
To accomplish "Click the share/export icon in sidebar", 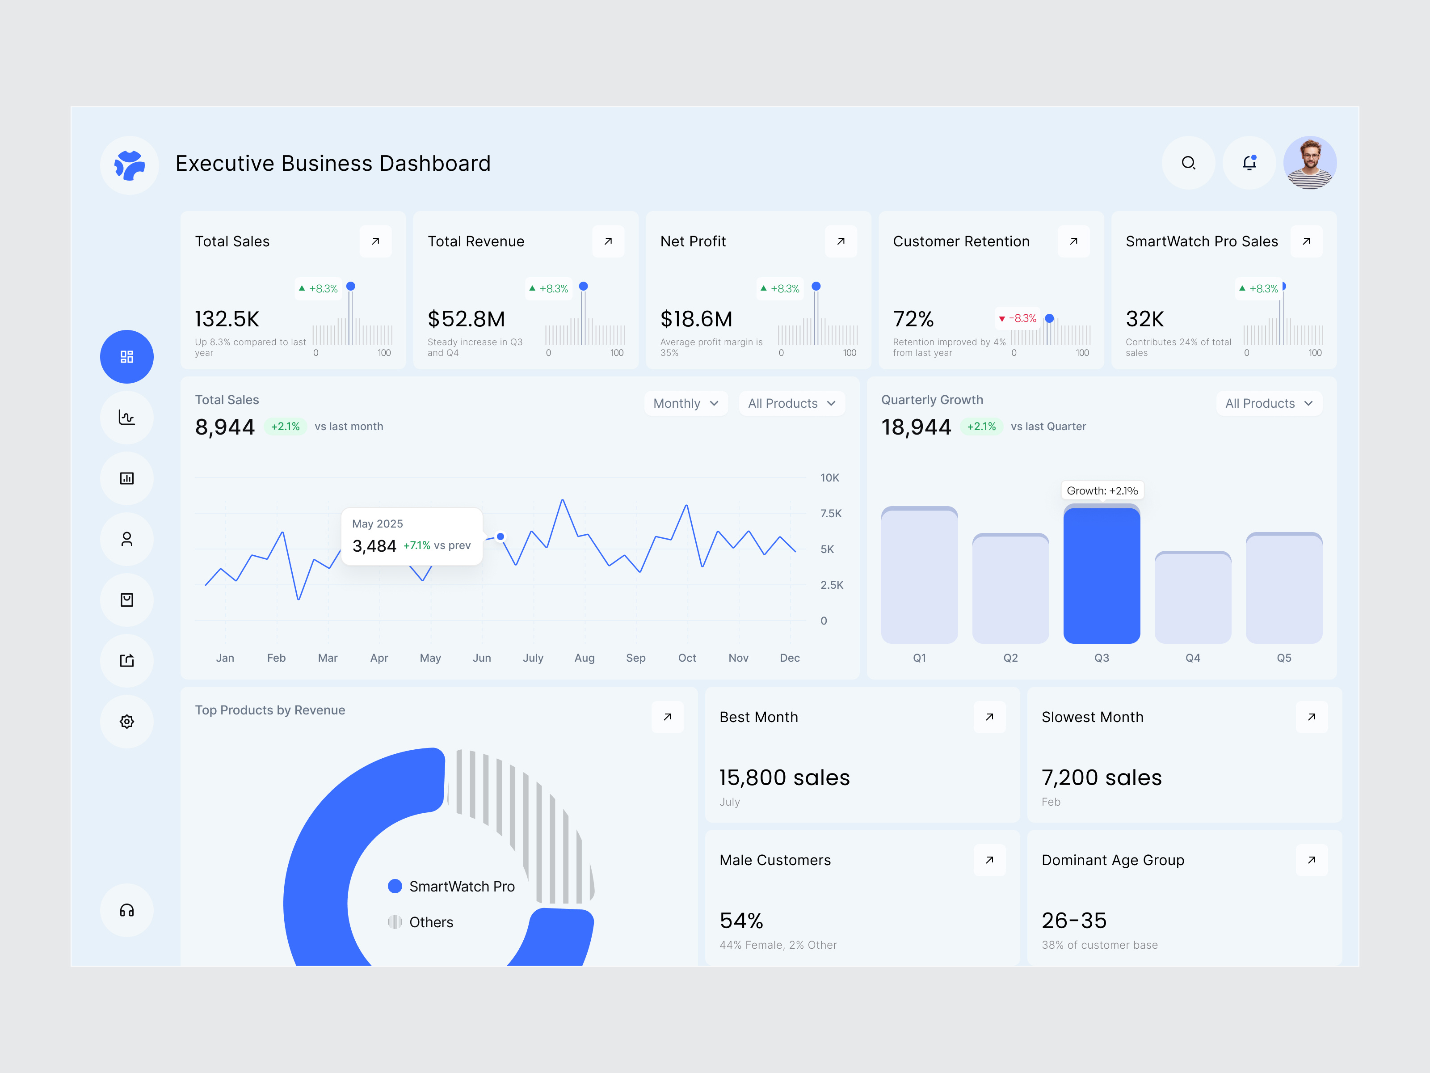I will point(127,660).
